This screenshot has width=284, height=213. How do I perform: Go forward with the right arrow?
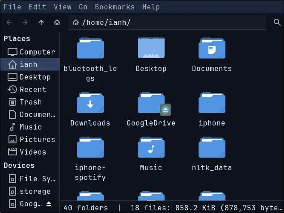click(25, 22)
